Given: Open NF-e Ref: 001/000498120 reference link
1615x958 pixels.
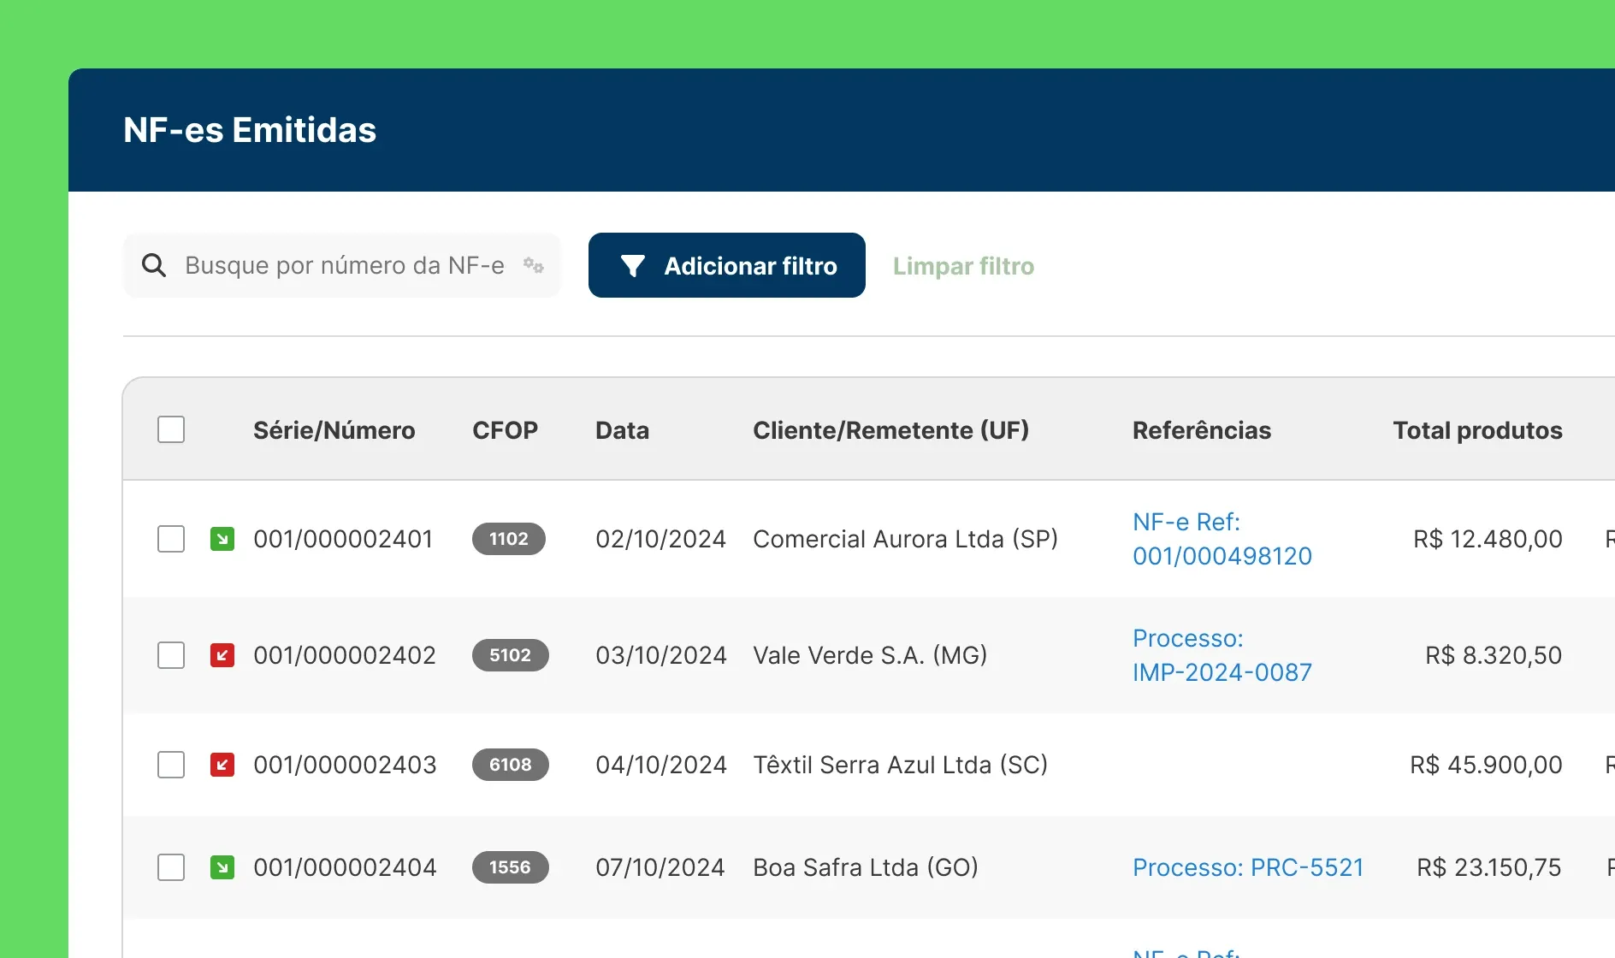Looking at the screenshot, I should point(1222,539).
